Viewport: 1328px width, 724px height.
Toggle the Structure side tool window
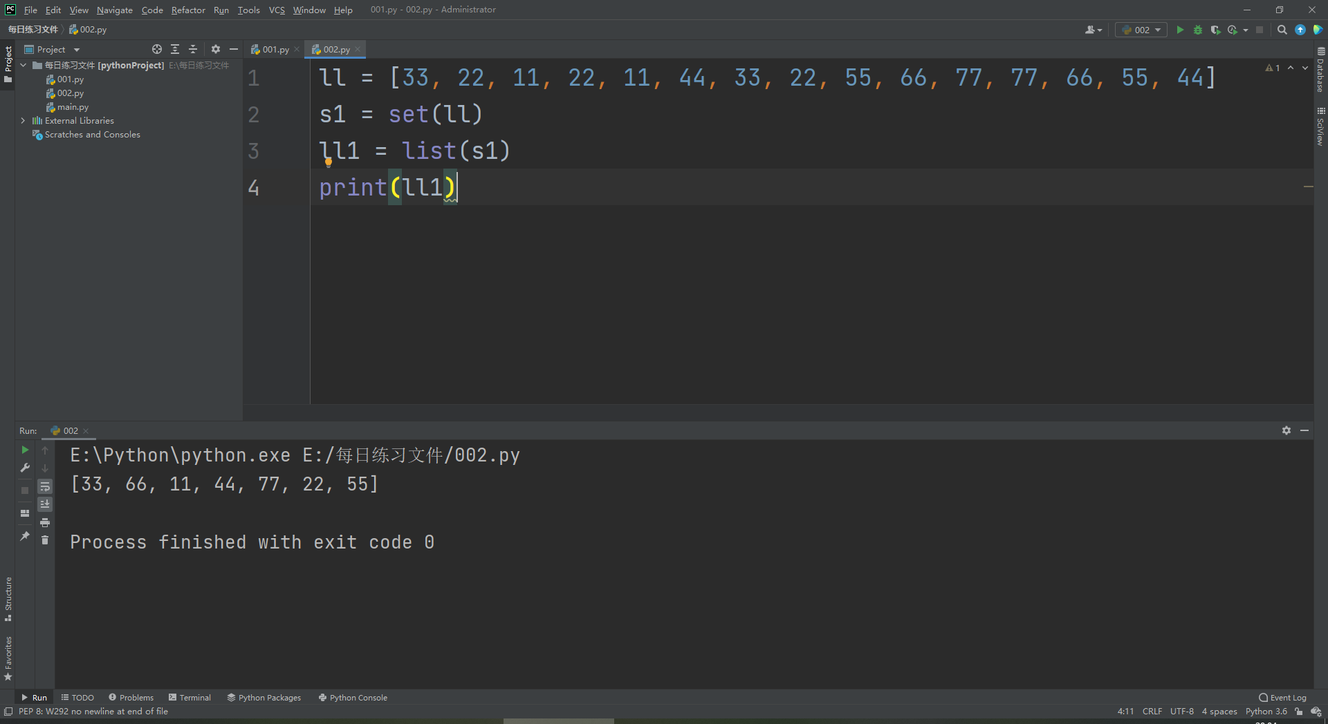pos(8,599)
